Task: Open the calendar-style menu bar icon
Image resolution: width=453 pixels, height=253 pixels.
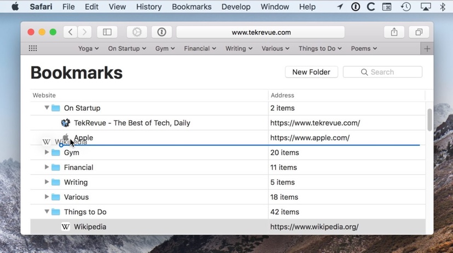Action: tap(387, 7)
